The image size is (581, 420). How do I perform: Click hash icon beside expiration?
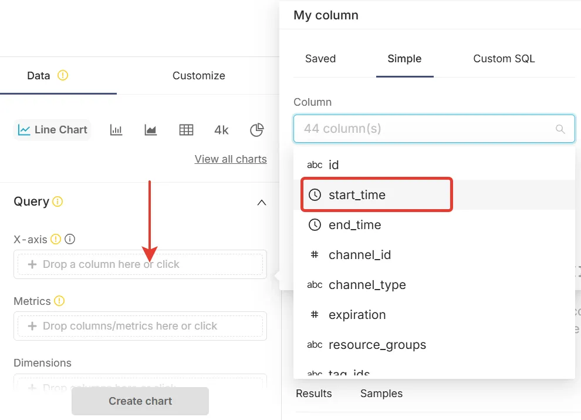point(315,315)
